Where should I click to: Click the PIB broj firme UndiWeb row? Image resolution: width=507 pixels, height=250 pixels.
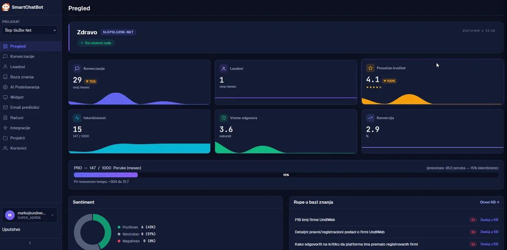pos(396,220)
